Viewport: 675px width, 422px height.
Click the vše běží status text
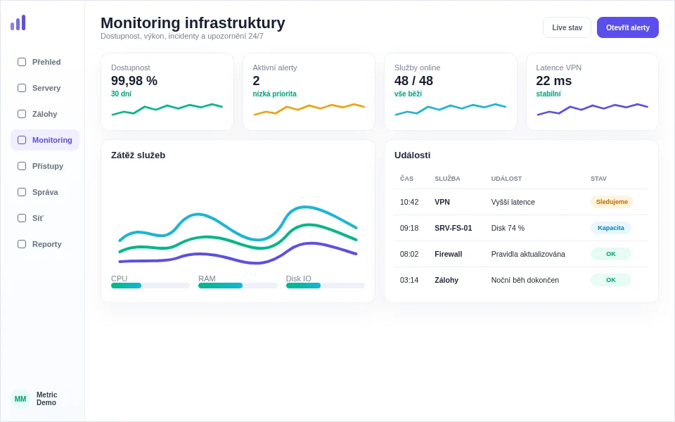click(408, 94)
